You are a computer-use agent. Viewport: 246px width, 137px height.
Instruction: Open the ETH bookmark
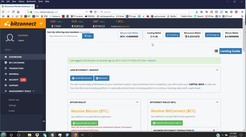coord(36,16)
